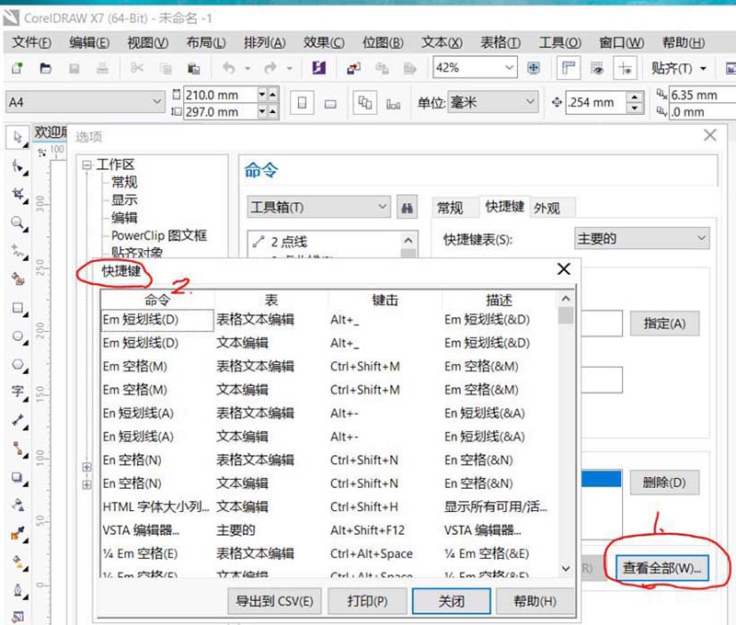The height and width of the screenshot is (625, 736).
Task: Toggle the eye visibility icon in the toolbar
Action: click(597, 68)
